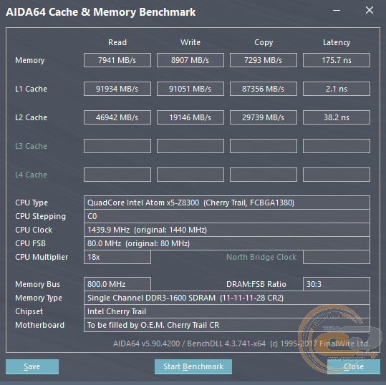Click the Copy column header
Screen dimensions: 386x385
tap(264, 42)
